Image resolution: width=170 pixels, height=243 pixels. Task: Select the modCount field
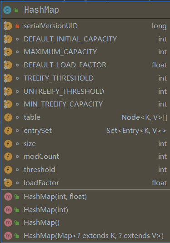tap(85, 157)
